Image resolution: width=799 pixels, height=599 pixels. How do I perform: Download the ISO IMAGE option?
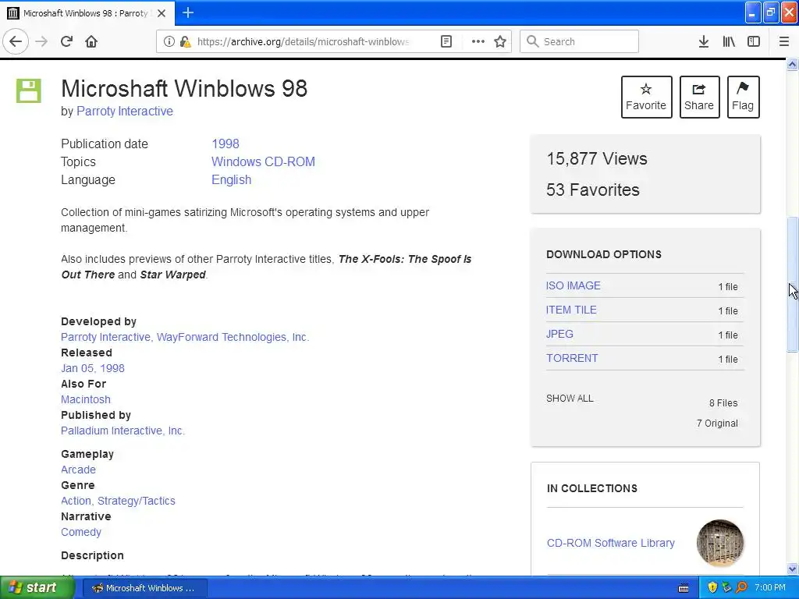574,285
